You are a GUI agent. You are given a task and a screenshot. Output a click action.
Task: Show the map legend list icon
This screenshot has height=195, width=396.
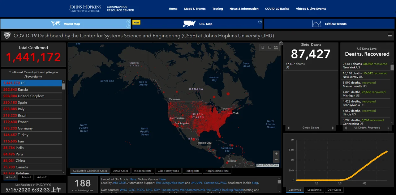click(x=269, y=47)
